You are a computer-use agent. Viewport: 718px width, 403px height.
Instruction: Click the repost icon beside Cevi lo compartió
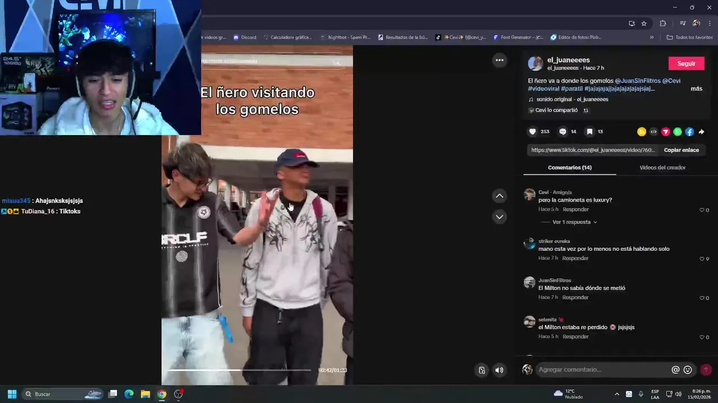[586, 110]
